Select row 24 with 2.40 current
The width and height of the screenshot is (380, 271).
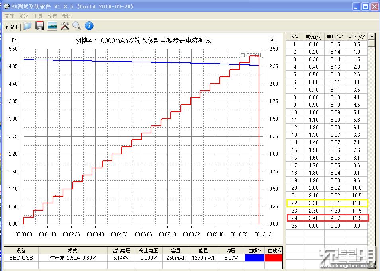[327, 218]
